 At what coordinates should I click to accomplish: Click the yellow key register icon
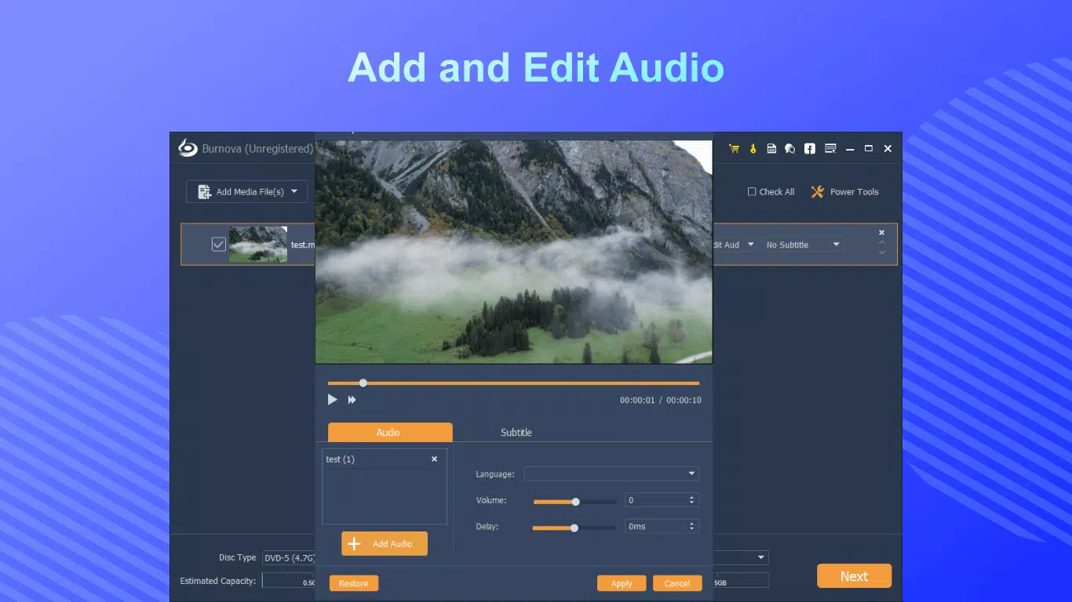click(753, 149)
